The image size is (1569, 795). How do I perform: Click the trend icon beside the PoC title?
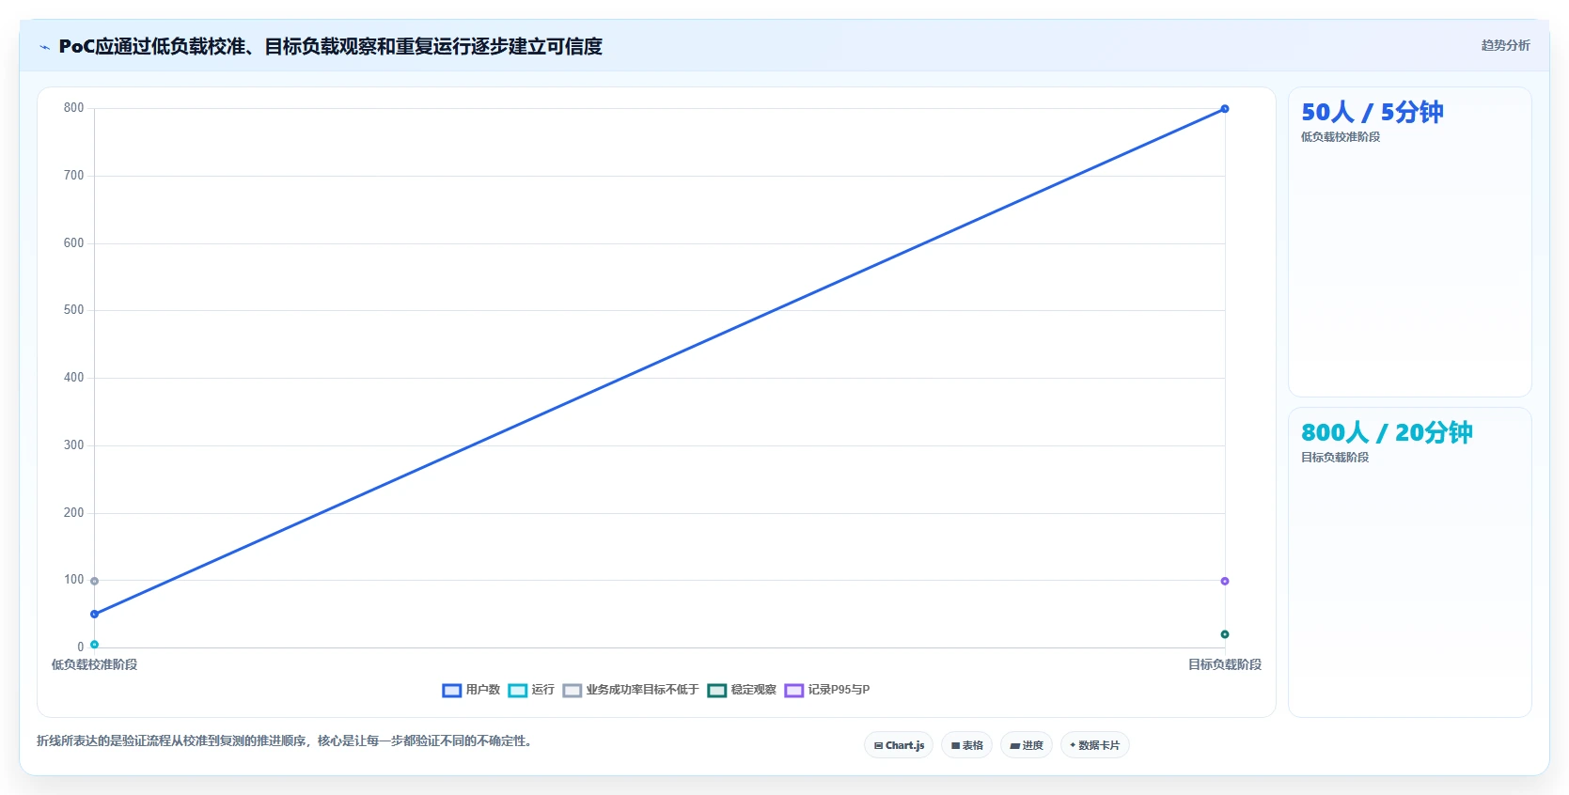coord(44,47)
